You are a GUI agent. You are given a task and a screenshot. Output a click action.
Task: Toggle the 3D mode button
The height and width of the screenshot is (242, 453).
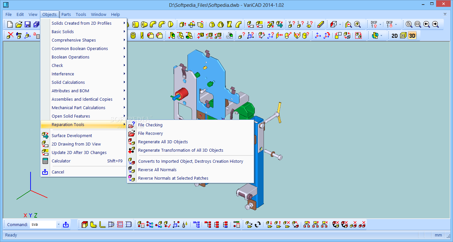[412, 35]
